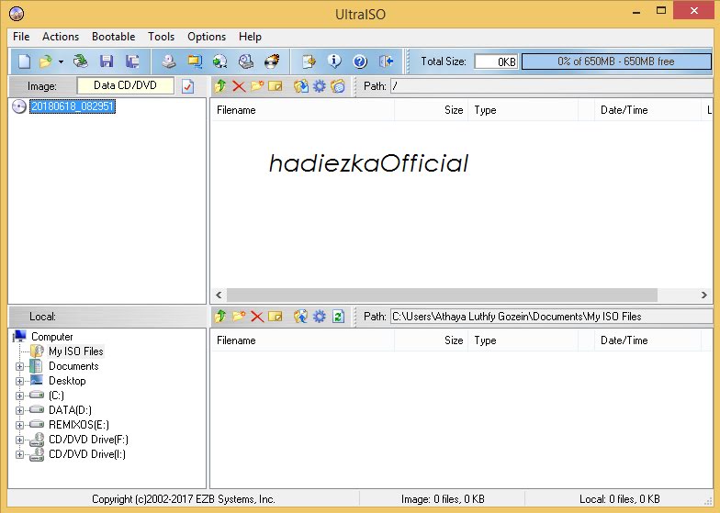Open the Tools menu
This screenshot has height=513, width=720.
pyautogui.click(x=162, y=37)
